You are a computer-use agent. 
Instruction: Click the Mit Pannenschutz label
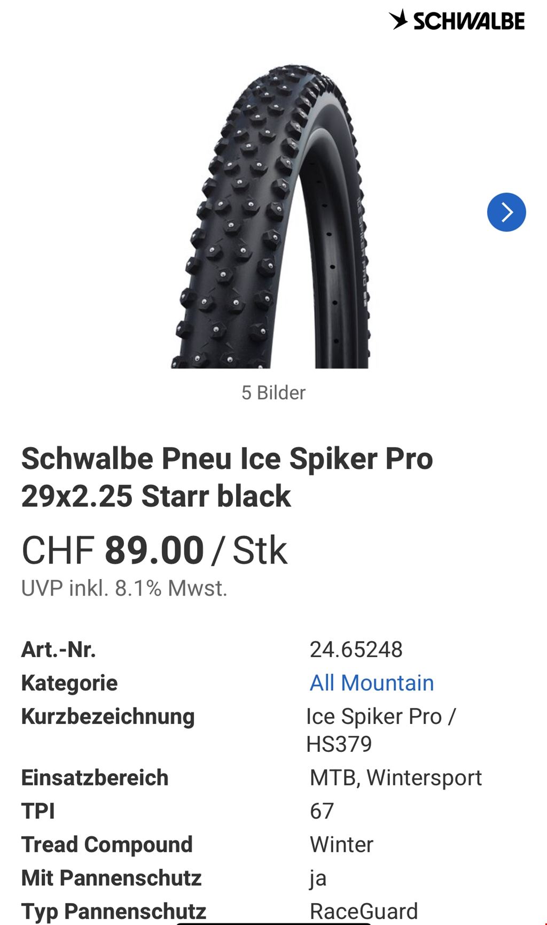111,878
